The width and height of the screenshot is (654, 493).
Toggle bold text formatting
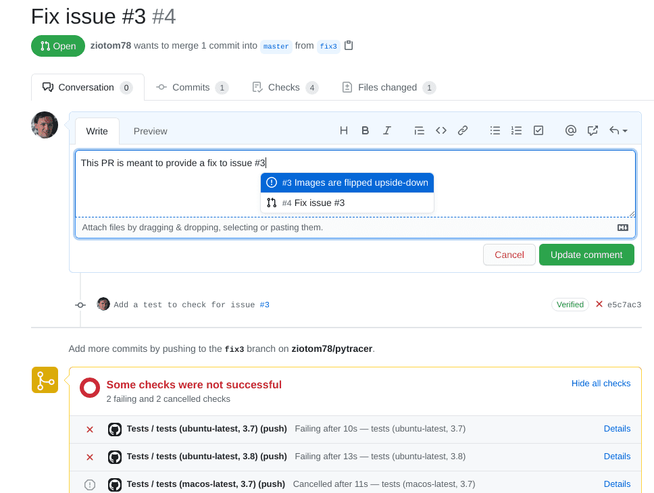(366, 131)
